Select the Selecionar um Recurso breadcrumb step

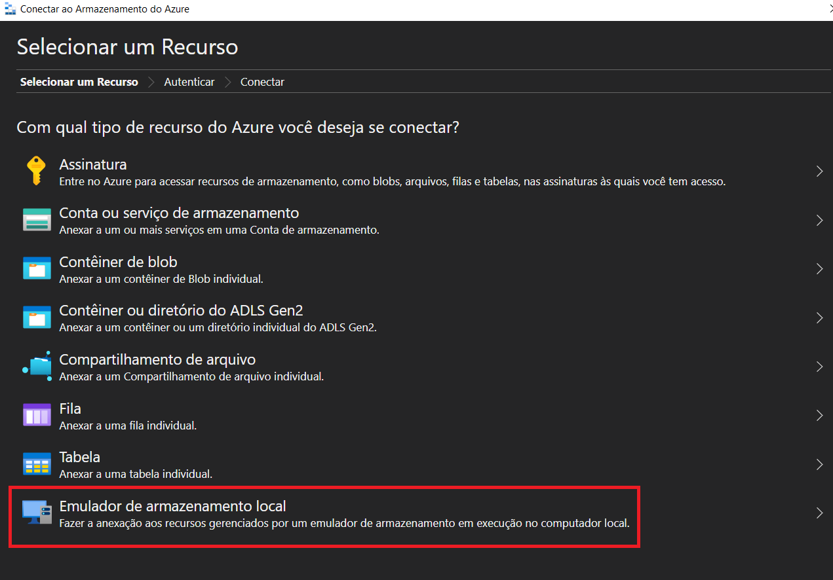79,82
